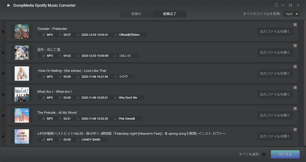Open output file for Traveler - Pretender
306x162 pixels.
click(275, 32)
